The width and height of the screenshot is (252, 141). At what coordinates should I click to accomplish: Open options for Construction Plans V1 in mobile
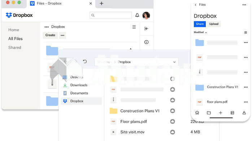(246, 87)
